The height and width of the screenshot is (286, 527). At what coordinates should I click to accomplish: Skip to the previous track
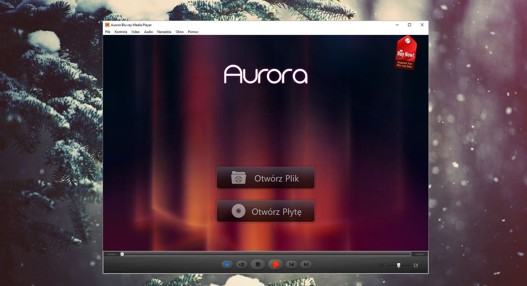point(291,265)
